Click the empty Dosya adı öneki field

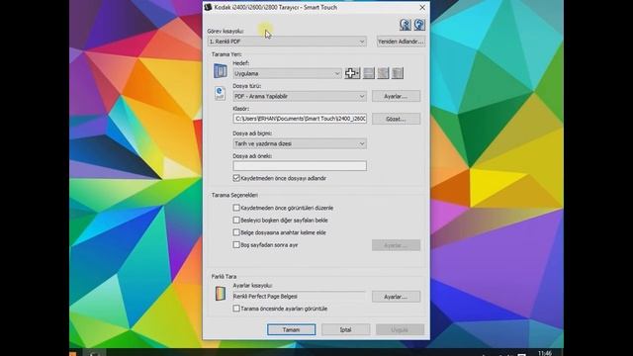300,166
